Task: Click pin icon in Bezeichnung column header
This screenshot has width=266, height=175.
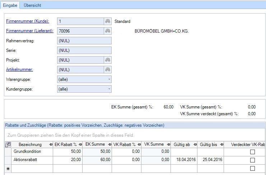Action: tap(50, 145)
